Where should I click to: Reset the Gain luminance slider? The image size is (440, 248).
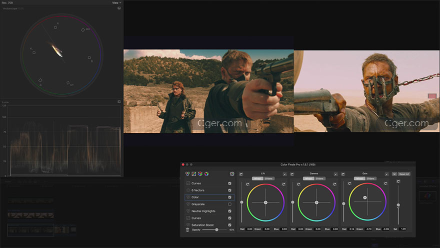(349, 183)
